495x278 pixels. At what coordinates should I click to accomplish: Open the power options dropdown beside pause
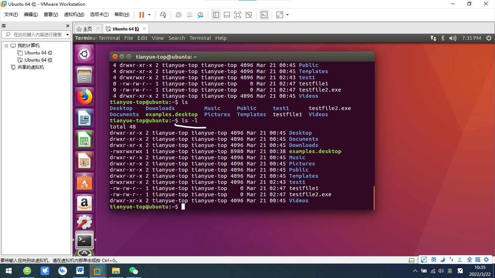149,15
